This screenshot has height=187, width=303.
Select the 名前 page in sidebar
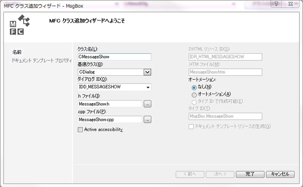click(17, 52)
